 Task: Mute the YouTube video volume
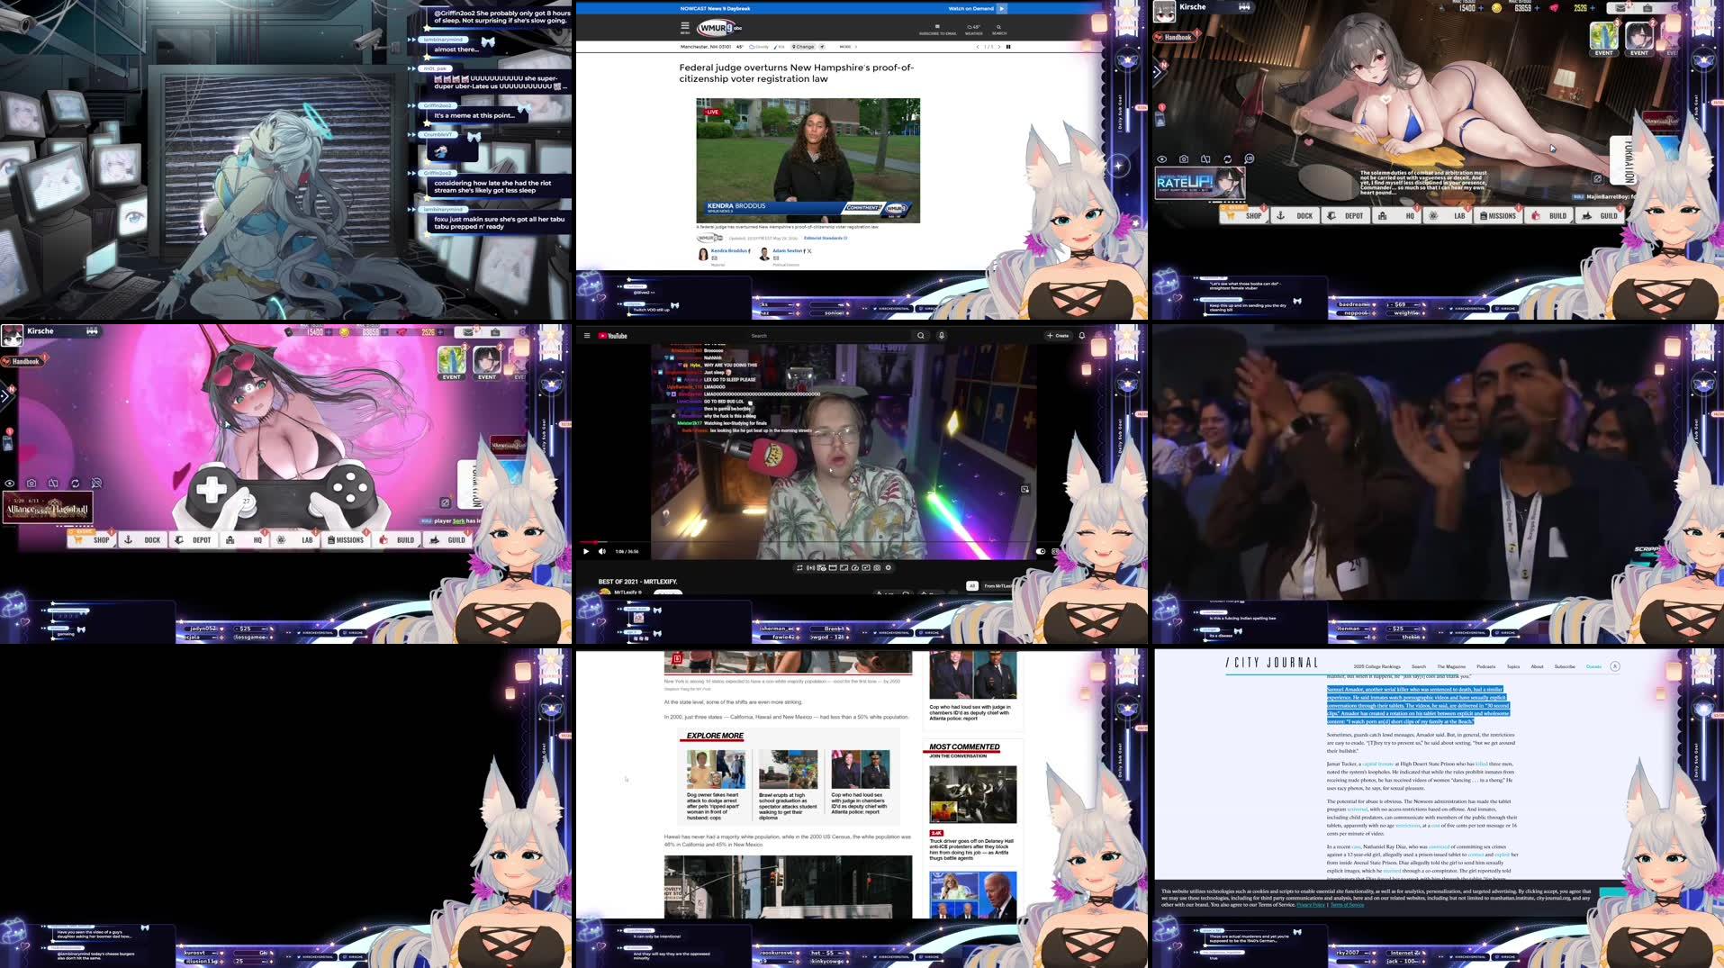(602, 551)
